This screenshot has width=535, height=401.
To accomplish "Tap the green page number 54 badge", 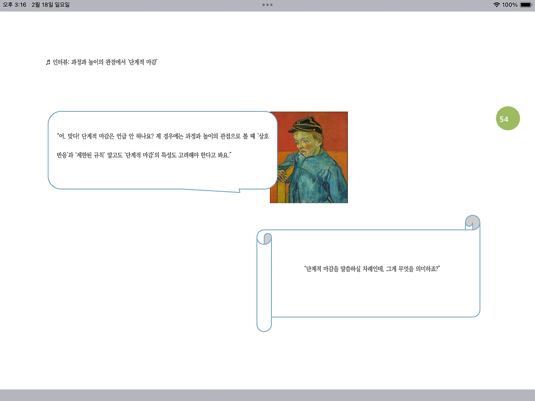I will 508,119.
